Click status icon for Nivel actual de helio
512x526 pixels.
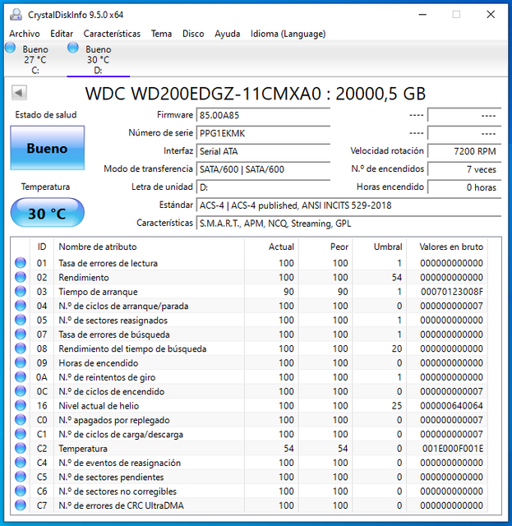click(21, 405)
